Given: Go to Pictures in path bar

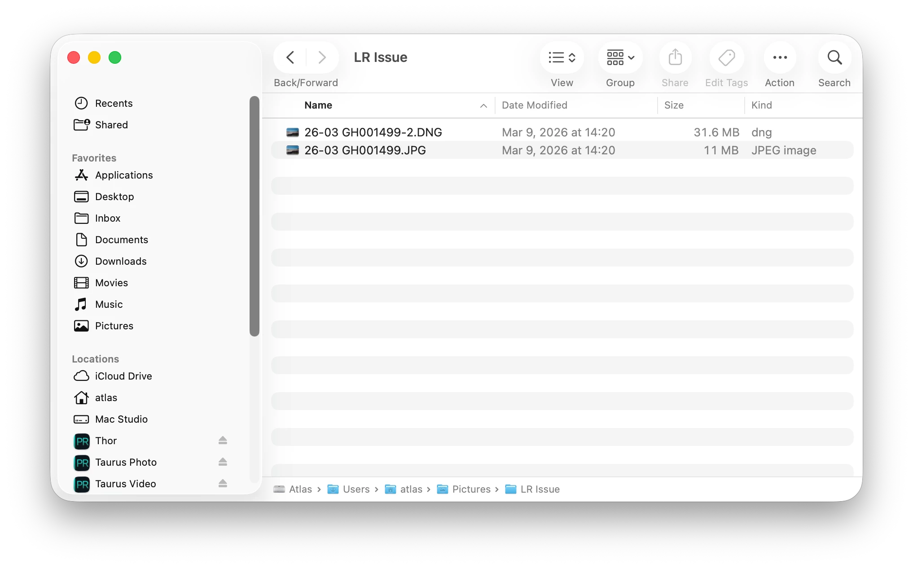Looking at the screenshot, I should tap(471, 489).
